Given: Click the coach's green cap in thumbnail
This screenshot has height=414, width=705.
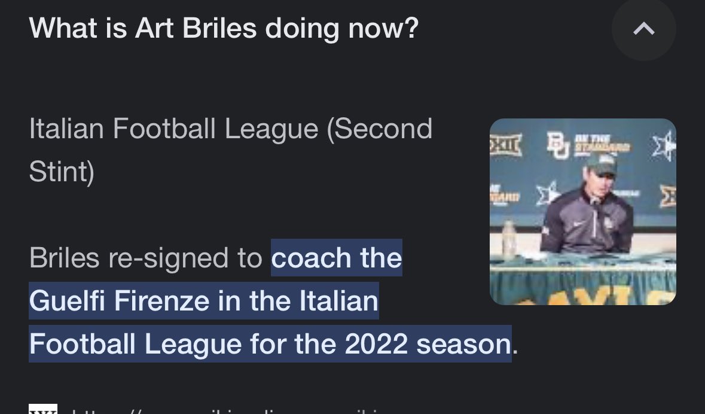Looking at the screenshot, I should 601,164.
